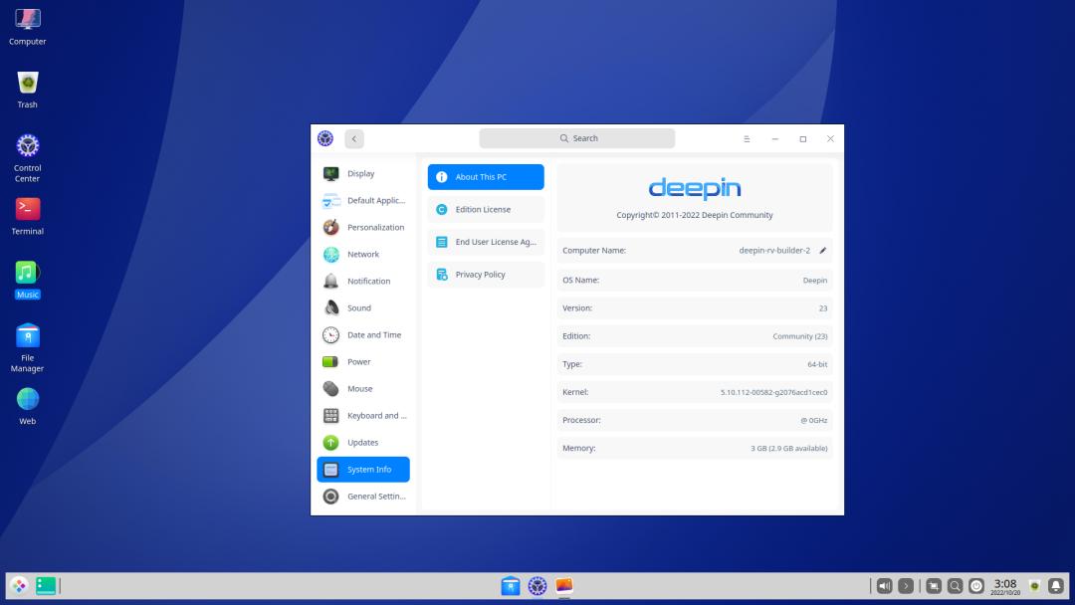The width and height of the screenshot is (1075, 605).
Task: Launch the Music app from the desktop
Action: click(x=27, y=274)
